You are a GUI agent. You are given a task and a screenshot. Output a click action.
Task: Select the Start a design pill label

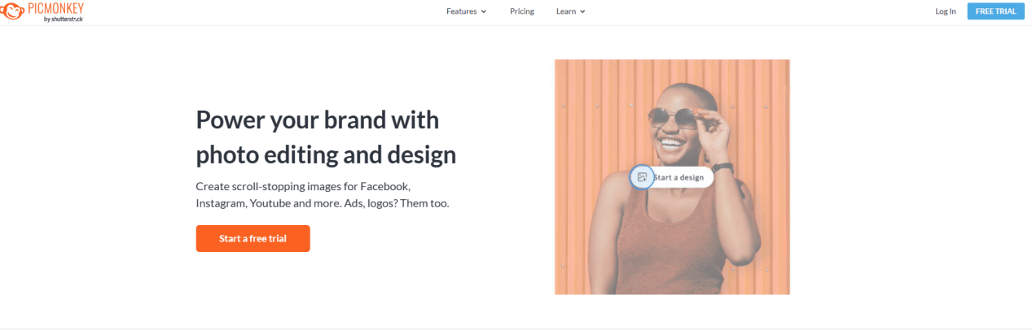point(678,177)
